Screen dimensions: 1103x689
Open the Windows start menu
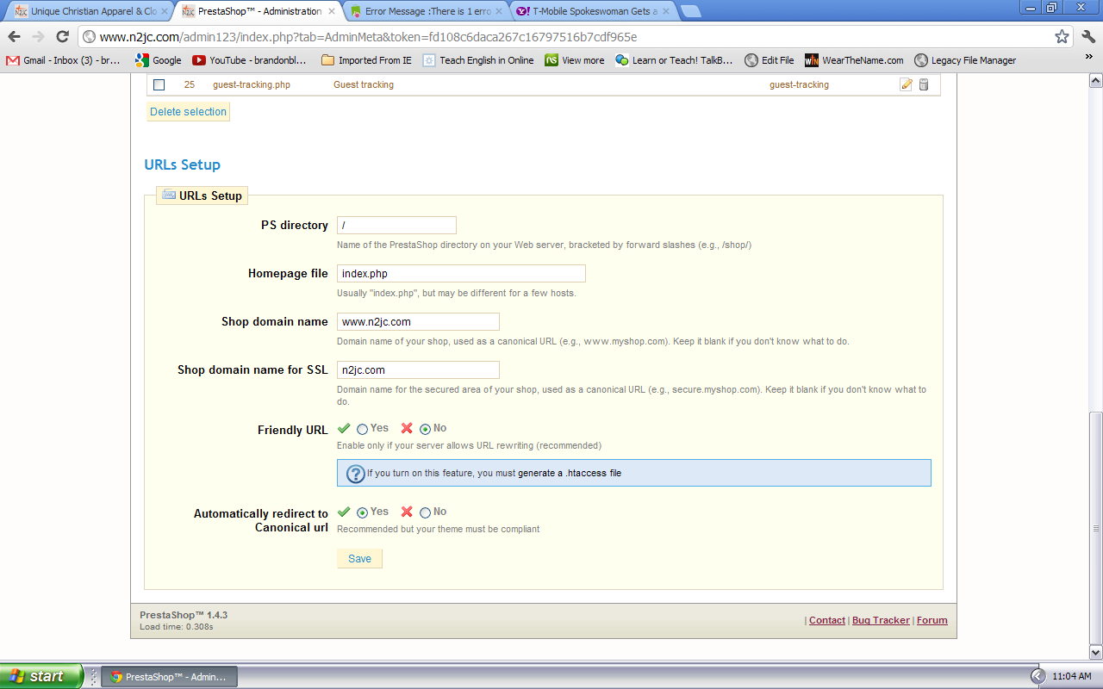(x=41, y=676)
